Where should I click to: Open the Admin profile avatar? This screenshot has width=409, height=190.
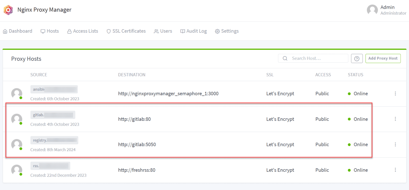coord(372,10)
